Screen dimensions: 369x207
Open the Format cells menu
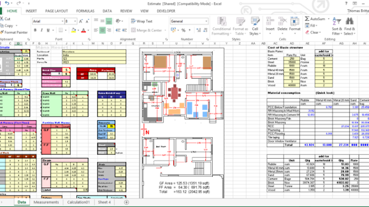click(x=295, y=26)
